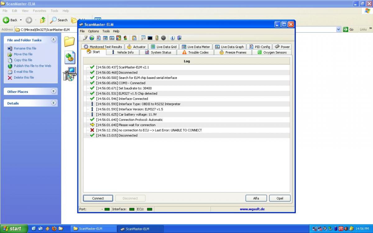
Task: Collapse the File and Folder Tasks panel
Action: coord(53,40)
